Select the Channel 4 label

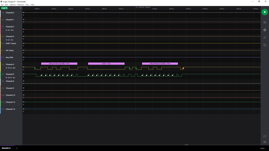click(10, 64)
